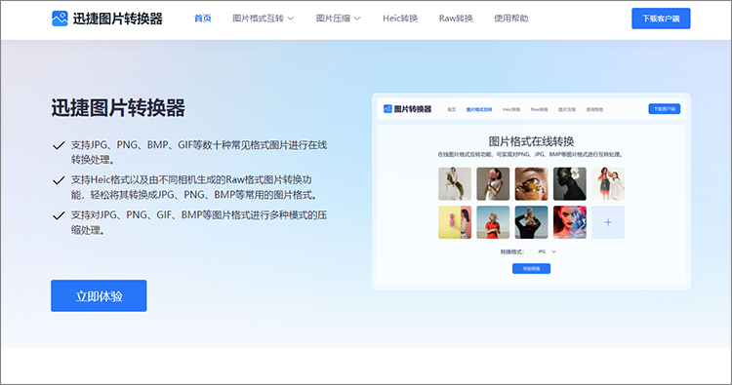Click the 迅捷图片转换器 logo icon
The width and height of the screenshot is (732, 385).
(x=60, y=19)
